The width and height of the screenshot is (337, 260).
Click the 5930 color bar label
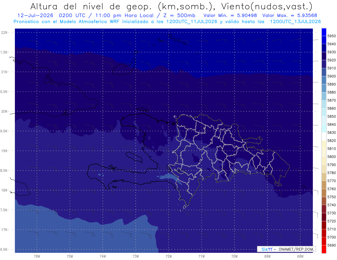331,52
